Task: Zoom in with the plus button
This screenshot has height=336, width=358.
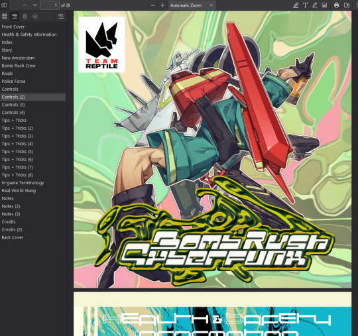Action: (162, 5)
